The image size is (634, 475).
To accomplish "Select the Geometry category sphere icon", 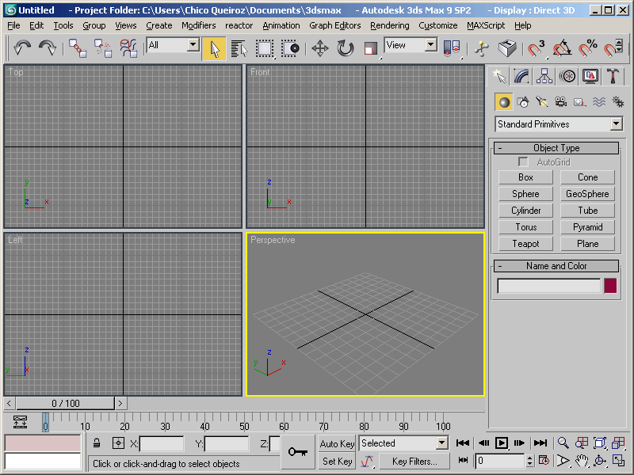I will 504,102.
